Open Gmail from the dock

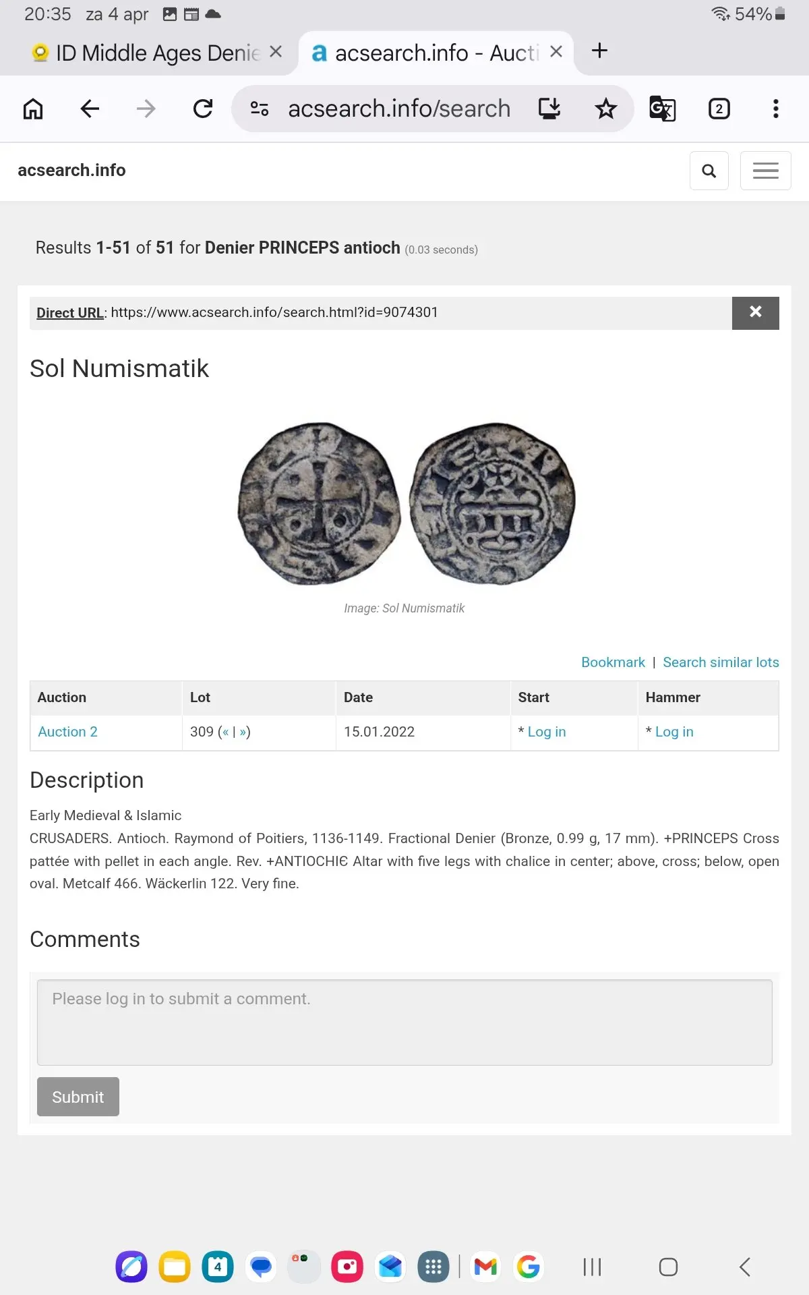click(485, 1267)
